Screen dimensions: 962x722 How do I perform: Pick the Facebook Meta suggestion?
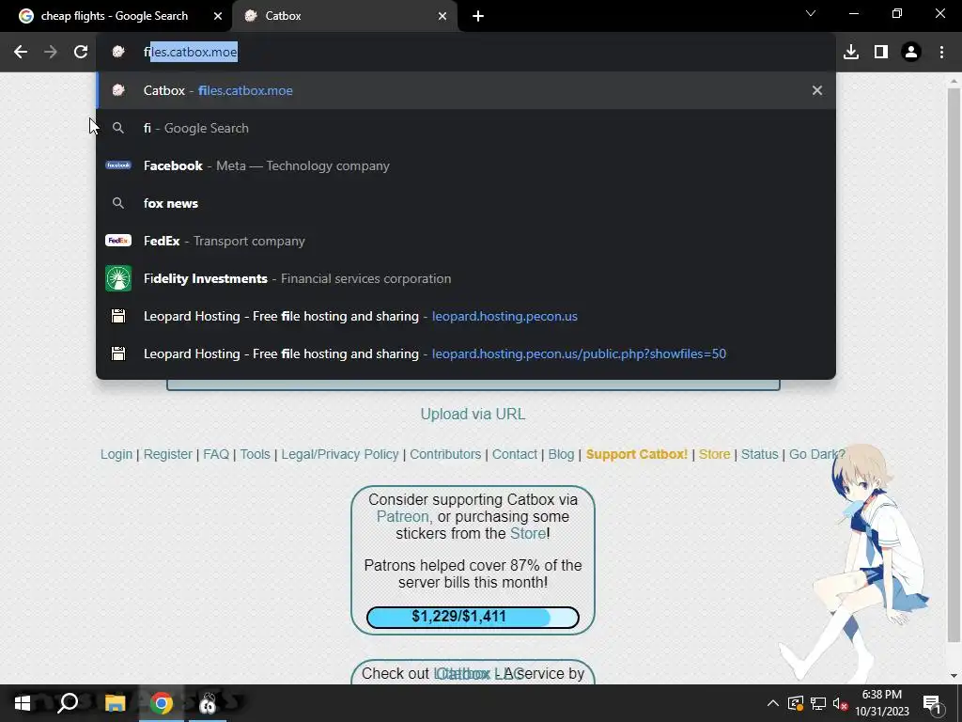[x=466, y=165]
